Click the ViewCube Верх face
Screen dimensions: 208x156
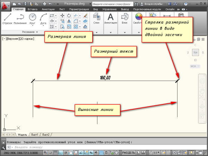tap(196, 52)
